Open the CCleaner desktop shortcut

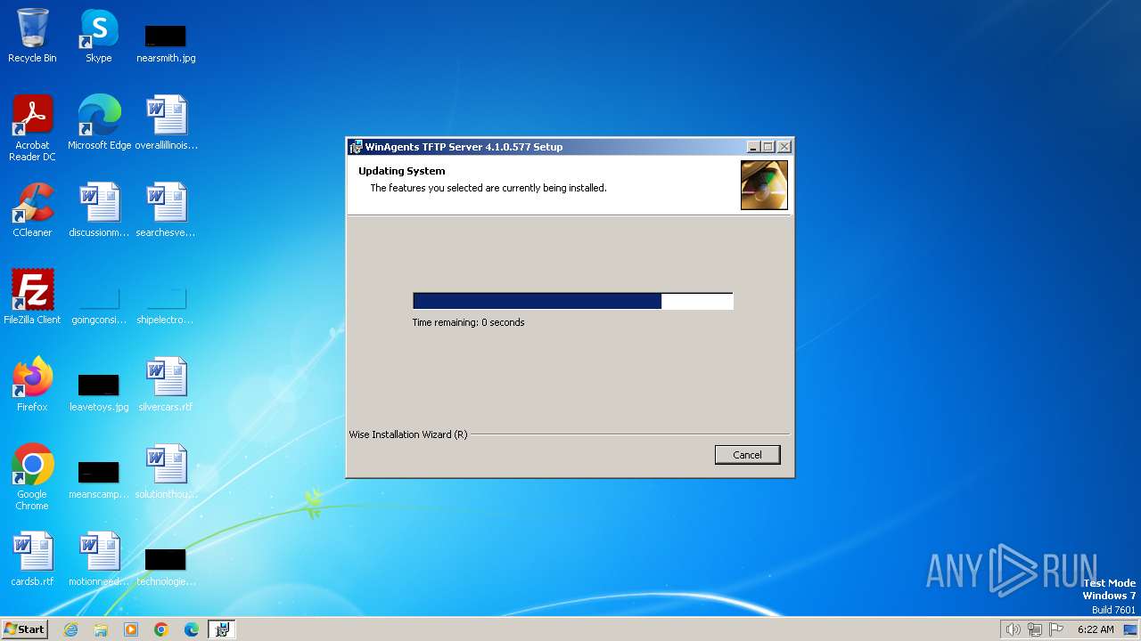(x=32, y=210)
